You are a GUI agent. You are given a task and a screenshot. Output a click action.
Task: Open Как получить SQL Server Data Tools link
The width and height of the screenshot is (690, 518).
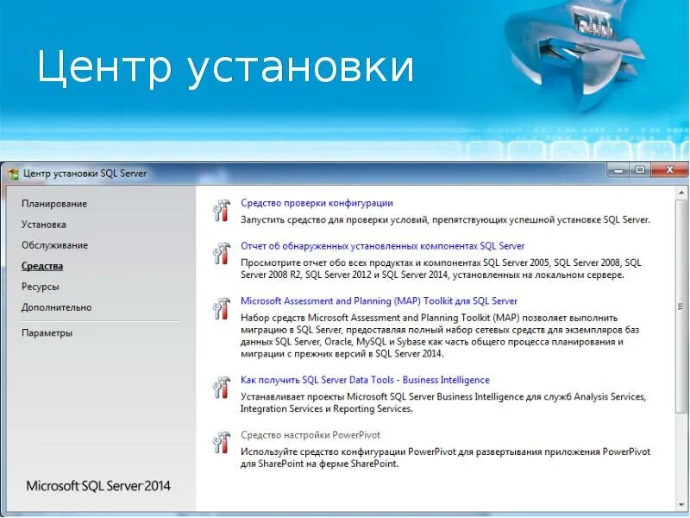tap(365, 380)
